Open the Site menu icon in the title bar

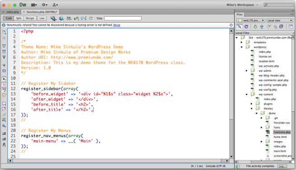pos(55,5)
